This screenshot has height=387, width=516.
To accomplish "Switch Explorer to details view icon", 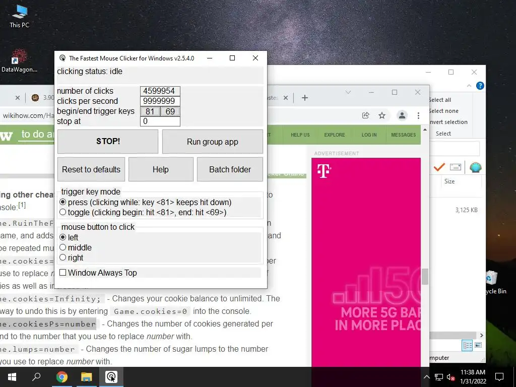I will click(467, 346).
